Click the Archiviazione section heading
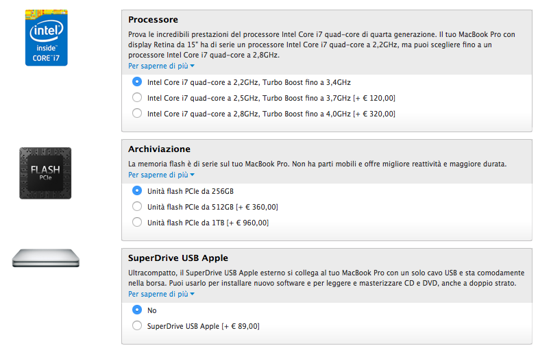This screenshot has height=348, width=538. click(159, 149)
